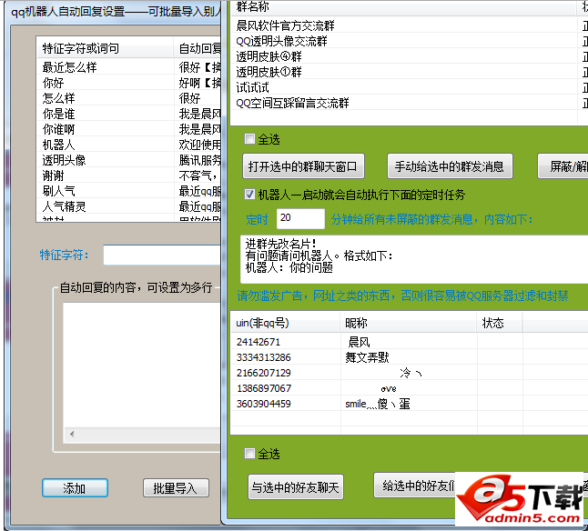The height and width of the screenshot is (531, 588).
Task: Select the 怎么样 keyword row
Action: tap(129, 98)
